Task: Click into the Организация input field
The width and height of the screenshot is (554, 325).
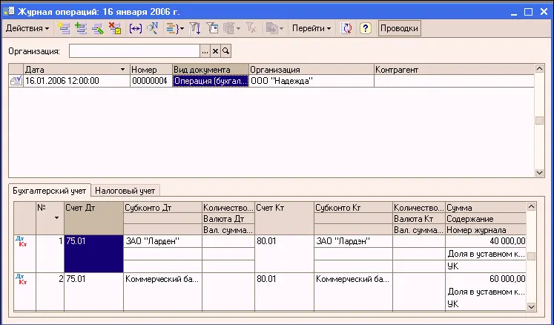Action: pyautogui.click(x=133, y=50)
